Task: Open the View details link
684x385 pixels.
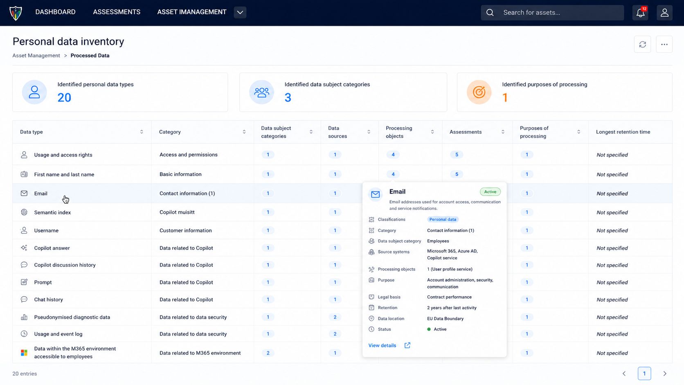Action: 382,345
